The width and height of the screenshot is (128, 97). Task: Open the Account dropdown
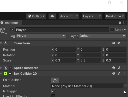click(69, 16)
